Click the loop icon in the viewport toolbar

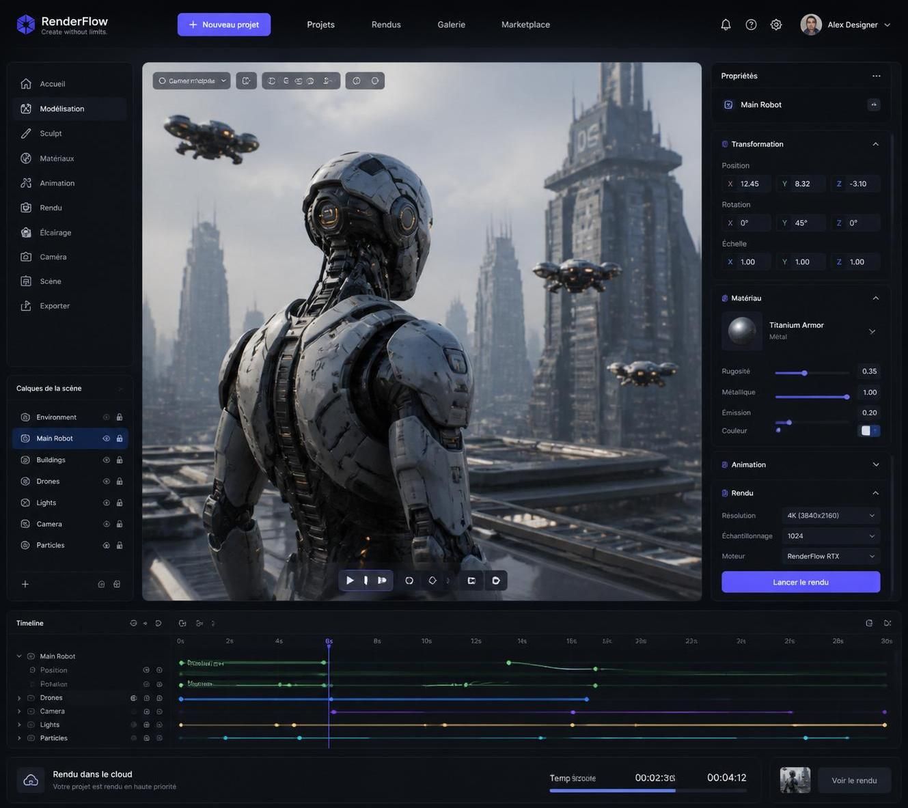pos(409,581)
